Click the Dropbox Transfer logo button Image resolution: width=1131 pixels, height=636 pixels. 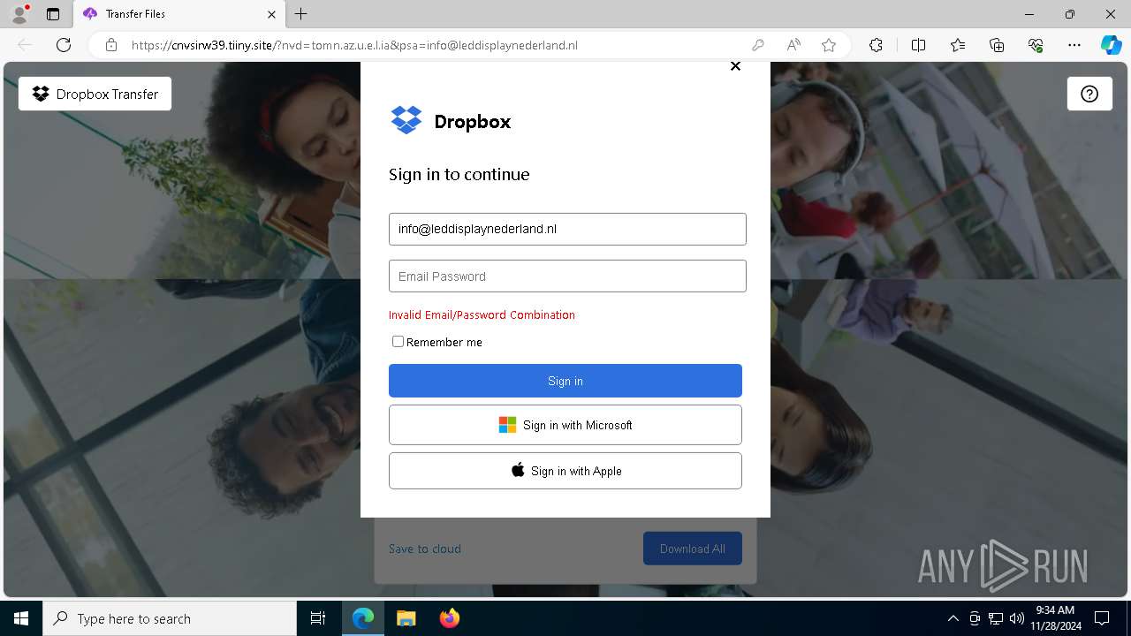click(95, 94)
